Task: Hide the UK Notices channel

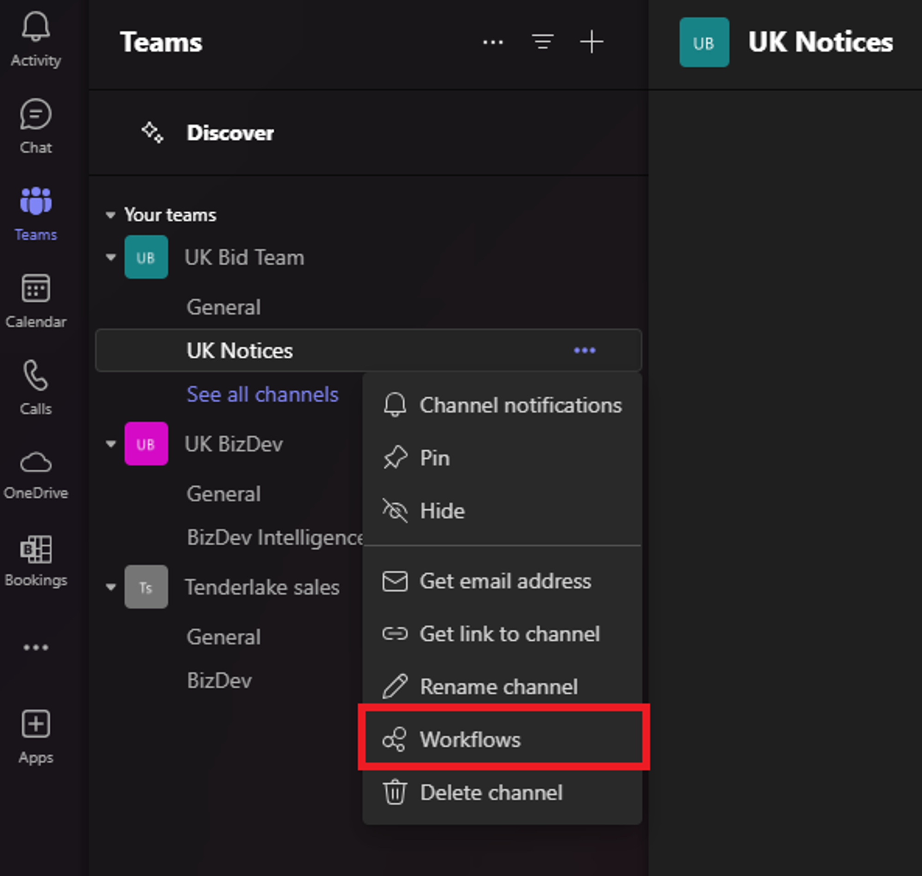Action: click(x=441, y=511)
